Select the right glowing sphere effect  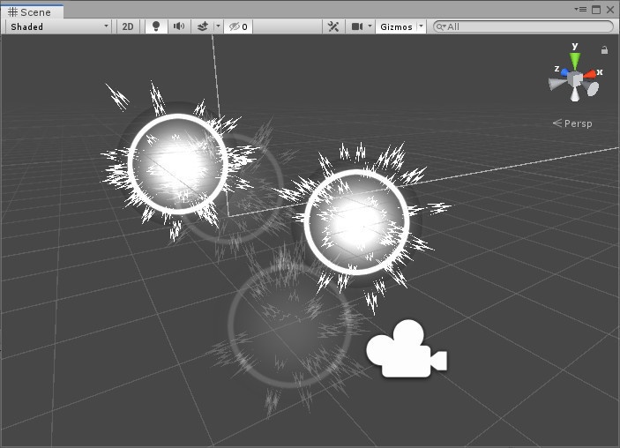(x=356, y=222)
